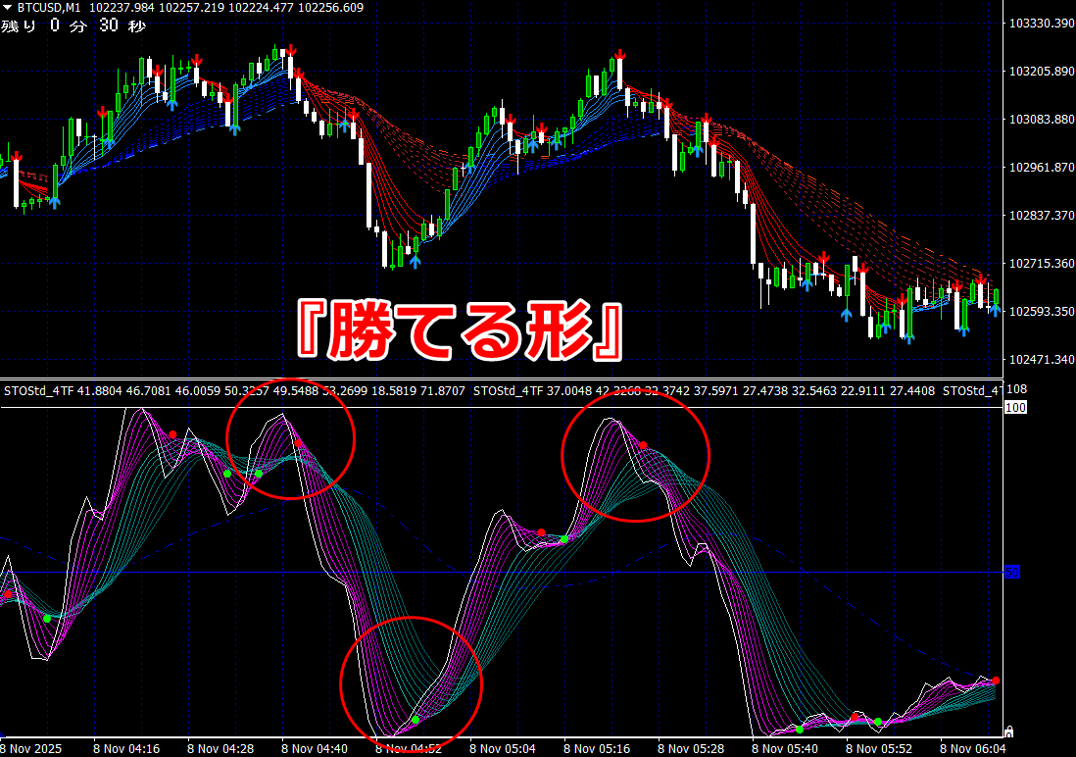This screenshot has height=757, width=1076.
Task: Click the 100 level label box
Action: click(x=1015, y=407)
